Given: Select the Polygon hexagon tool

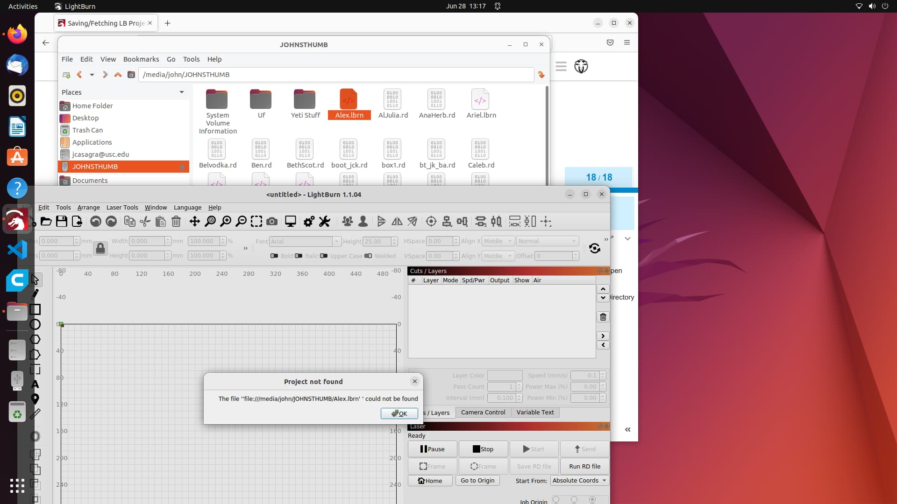Looking at the screenshot, I should [x=35, y=339].
